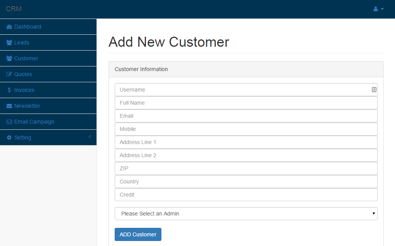The height and width of the screenshot is (246, 395).
Task: Click the small icon inside the Username field
Action: coord(373,89)
